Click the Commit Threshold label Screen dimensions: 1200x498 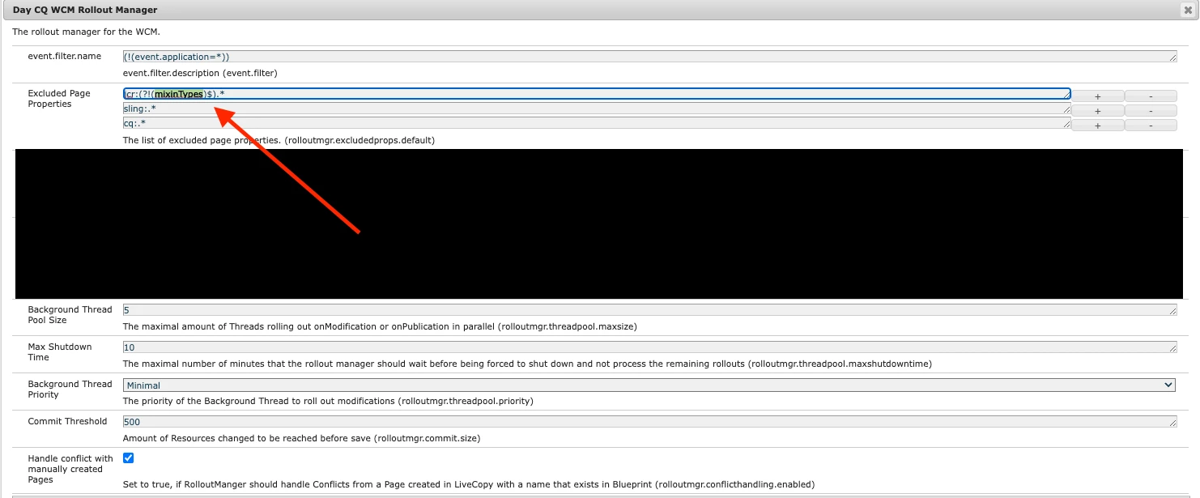tap(67, 421)
